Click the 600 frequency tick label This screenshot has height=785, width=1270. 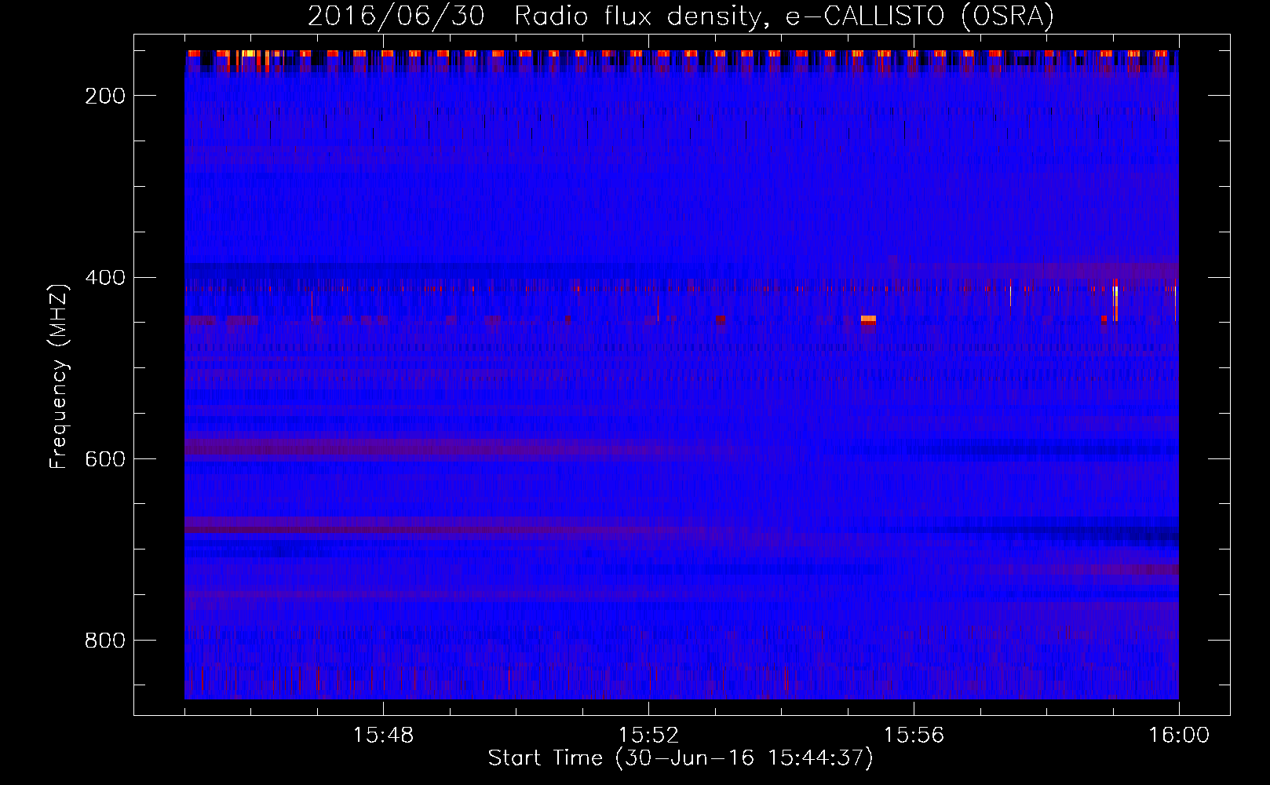tap(104, 458)
